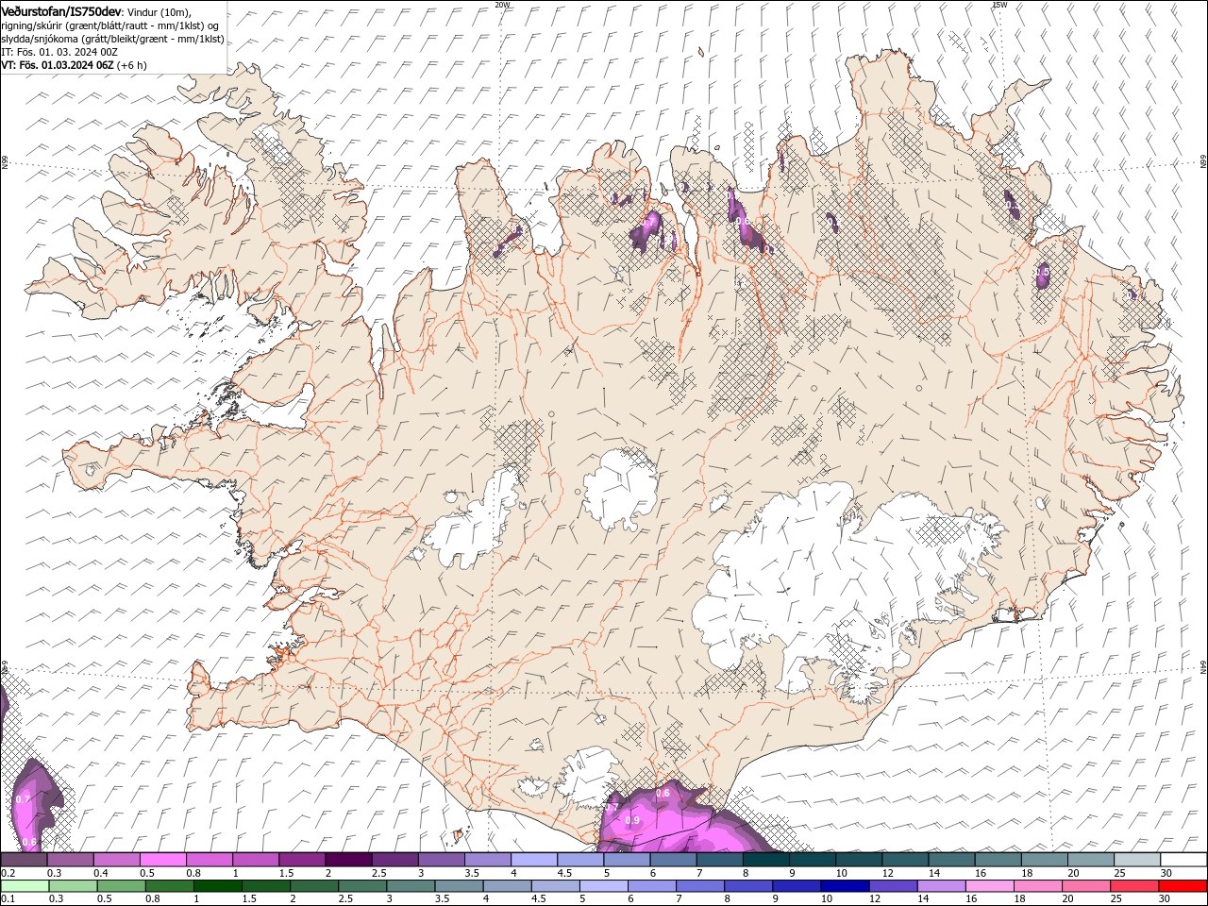Click the deep navy blue swatch above the lower scale's 10
Image resolution: width=1208 pixels, height=906 pixels.
(x=845, y=886)
